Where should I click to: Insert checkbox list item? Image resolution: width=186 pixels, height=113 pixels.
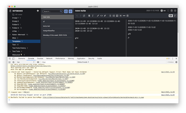tap(117, 16)
